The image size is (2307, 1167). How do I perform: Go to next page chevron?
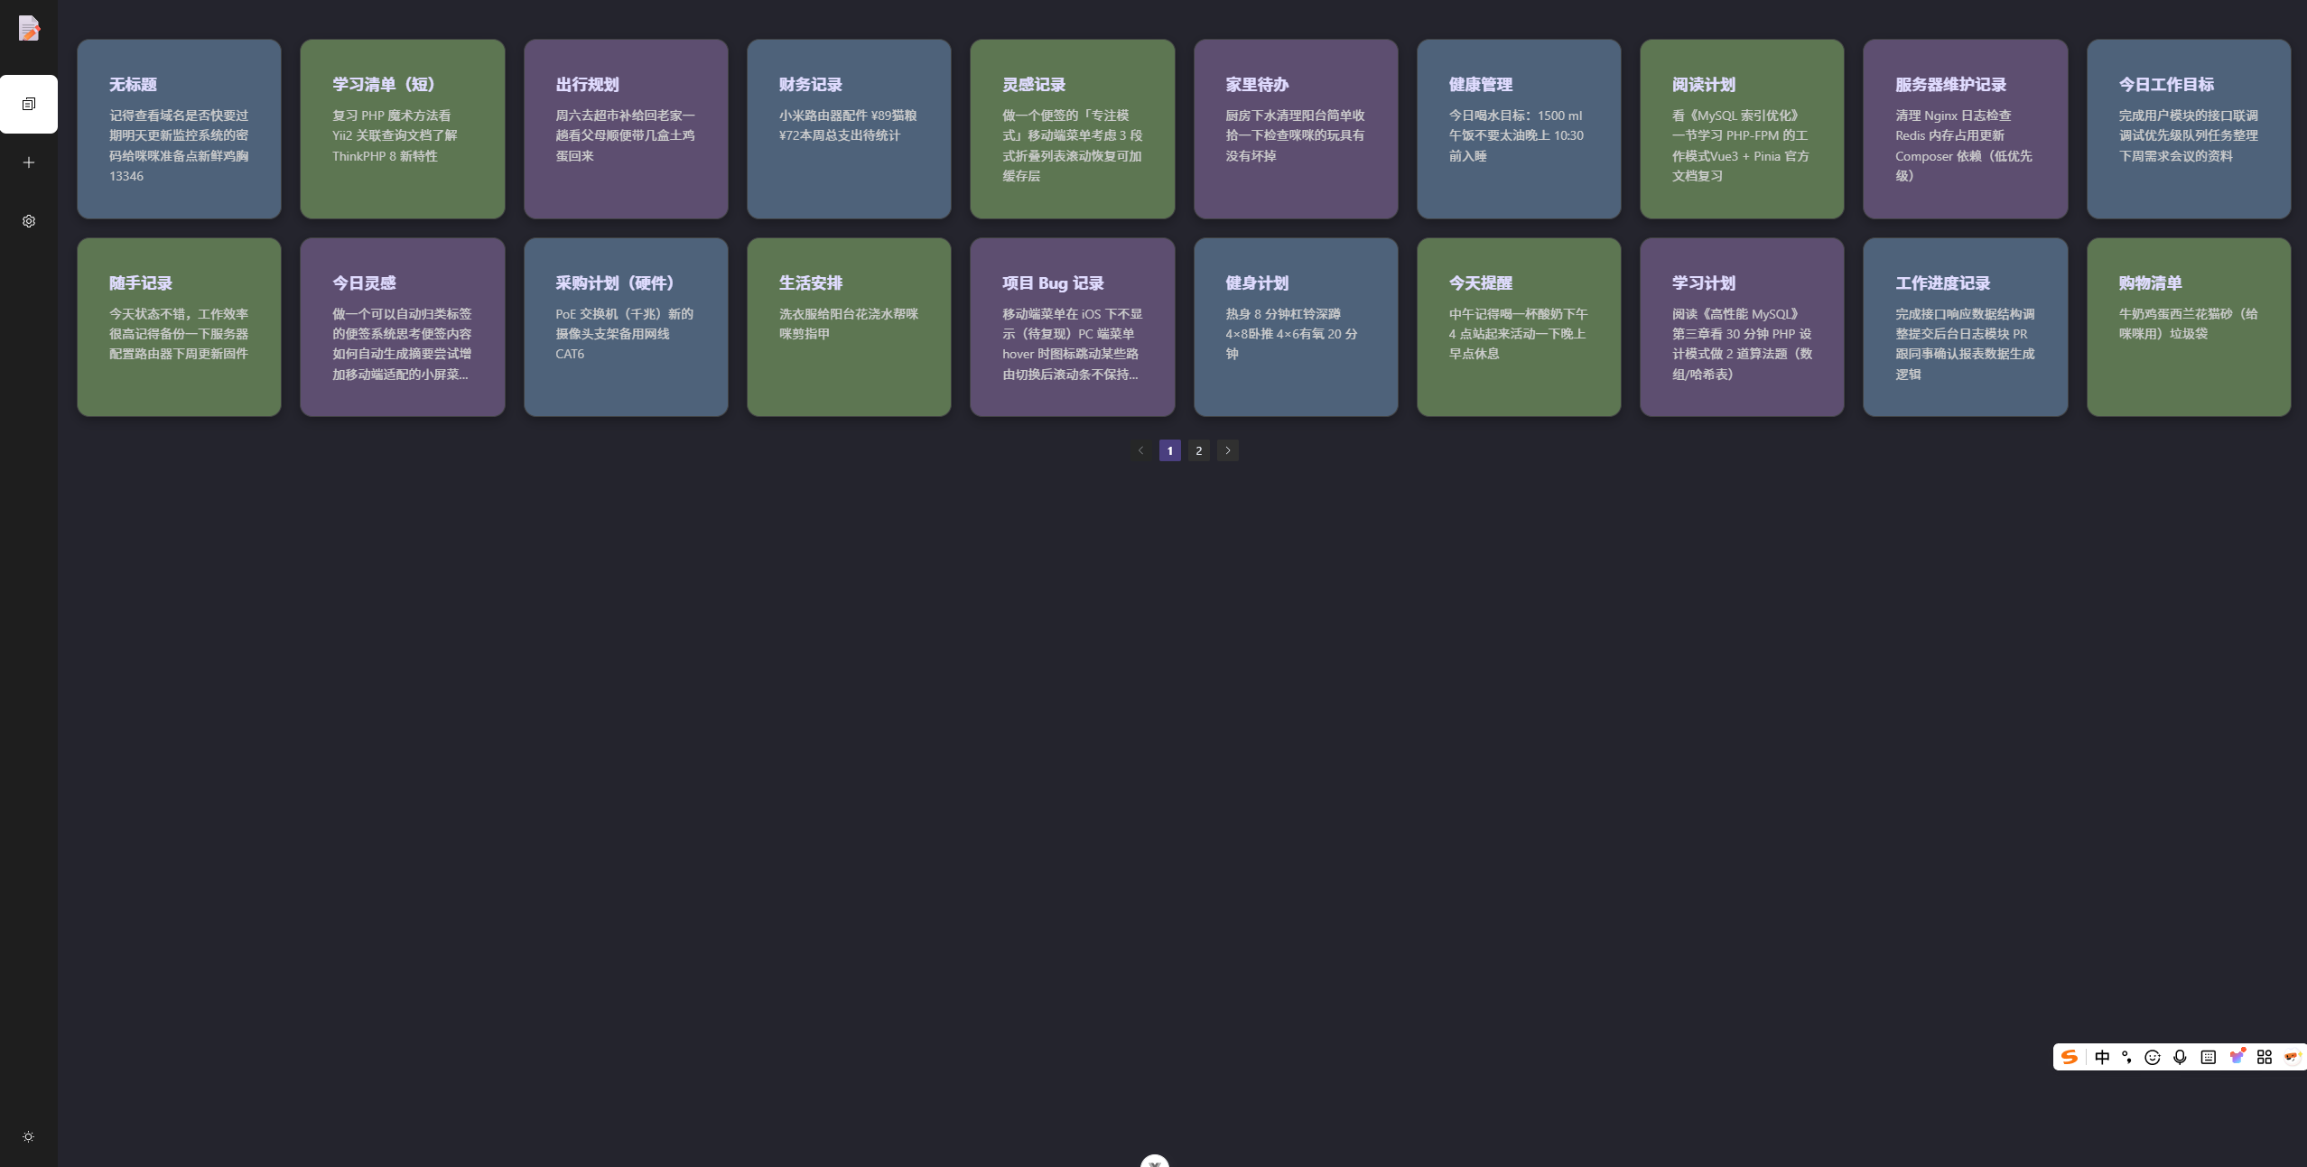[x=1227, y=450]
